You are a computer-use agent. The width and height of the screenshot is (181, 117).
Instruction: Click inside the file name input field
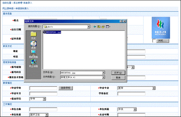point(81,72)
